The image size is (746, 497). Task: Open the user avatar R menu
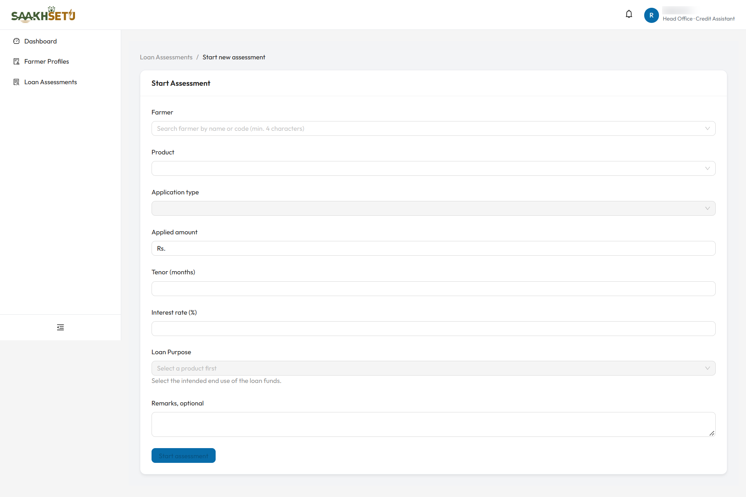pyautogui.click(x=652, y=15)
